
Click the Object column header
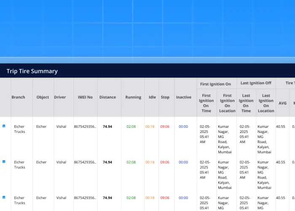click(43, 97)
